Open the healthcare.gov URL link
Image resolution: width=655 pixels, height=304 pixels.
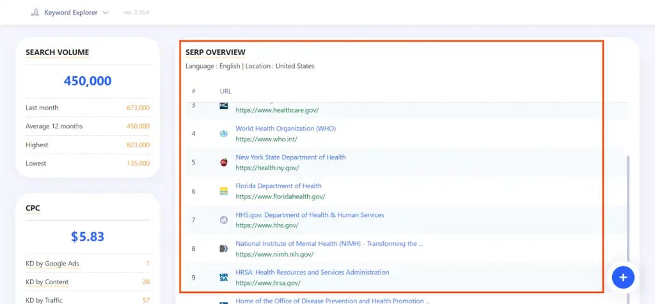277,110
